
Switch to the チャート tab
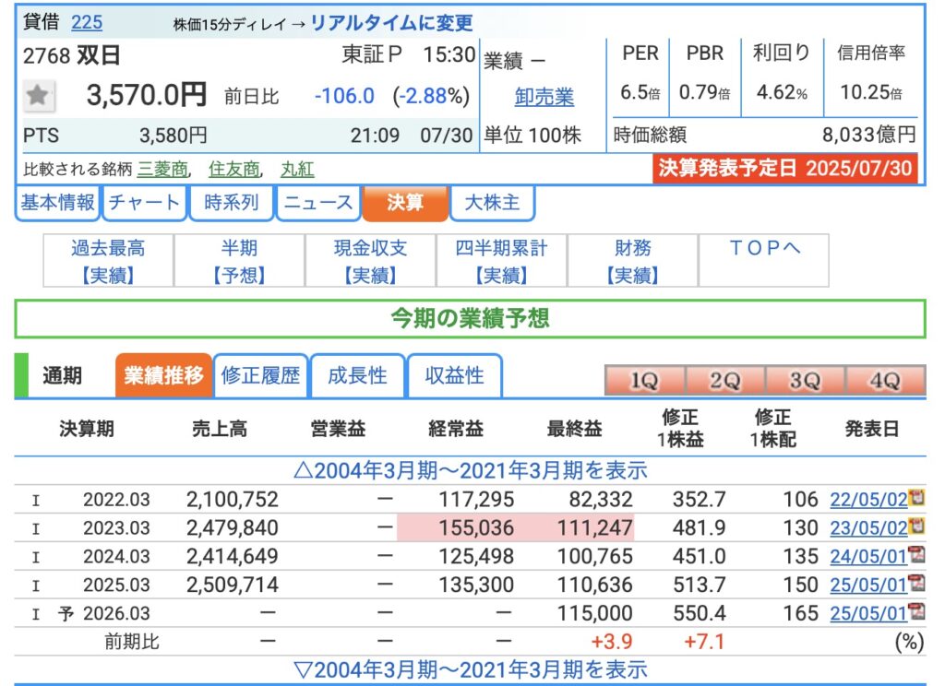click(x=145, y=203)
